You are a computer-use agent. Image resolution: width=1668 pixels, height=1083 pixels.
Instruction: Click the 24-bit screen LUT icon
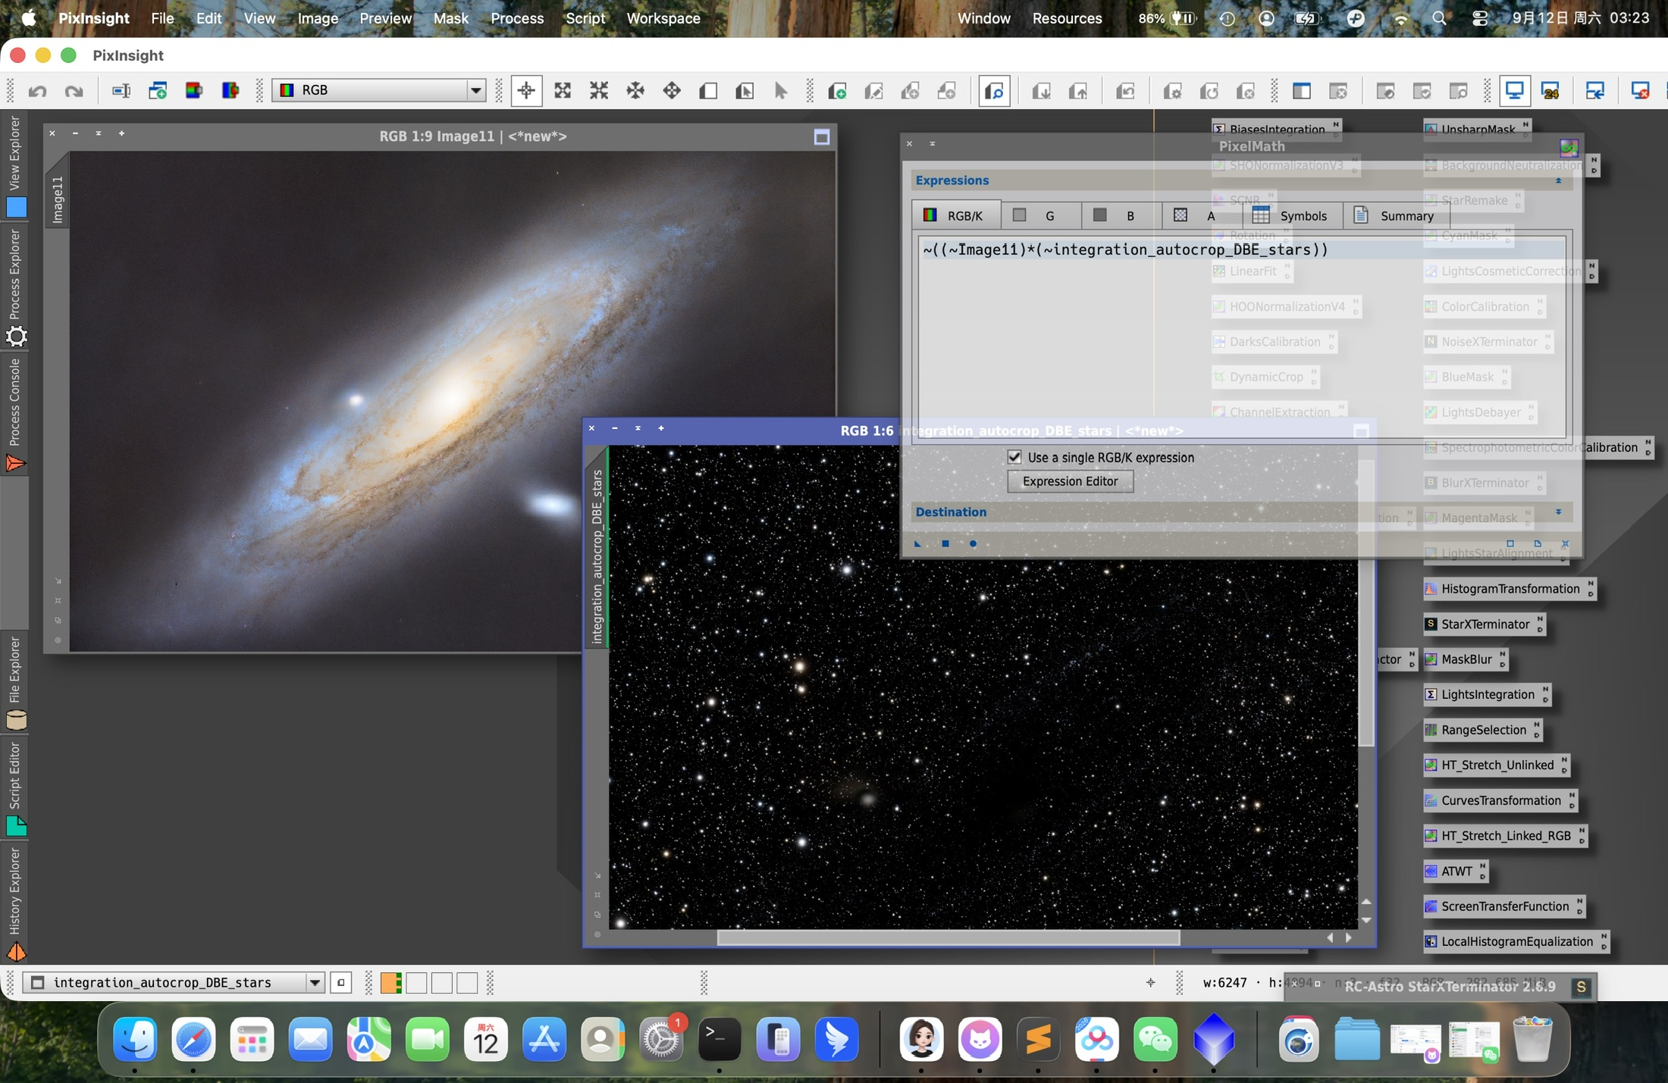[1550, 91]
